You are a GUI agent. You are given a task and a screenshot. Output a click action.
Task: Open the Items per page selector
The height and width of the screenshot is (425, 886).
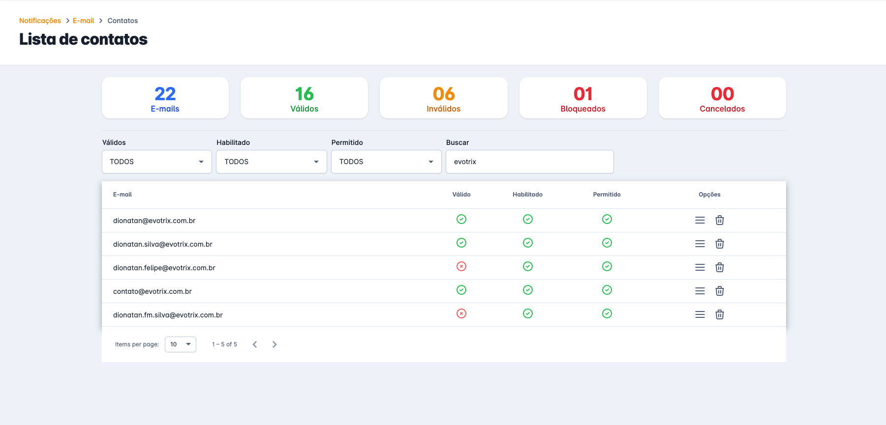pyautogui.click(x=180, y=344)
